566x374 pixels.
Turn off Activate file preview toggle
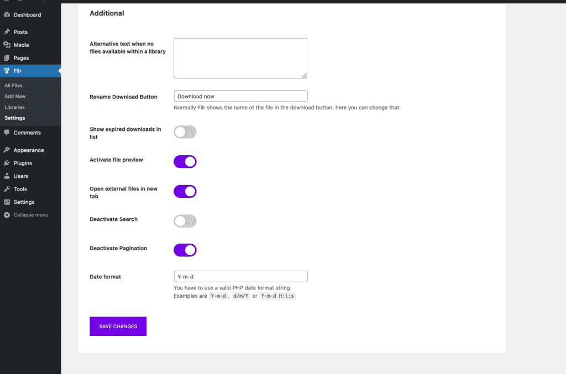point(185,162)
